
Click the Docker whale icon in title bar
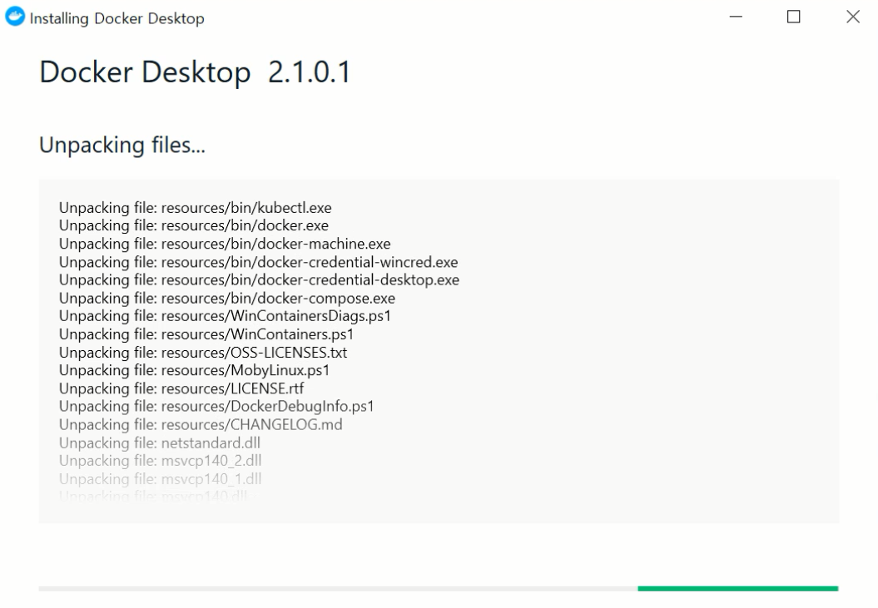pos(15,17)
